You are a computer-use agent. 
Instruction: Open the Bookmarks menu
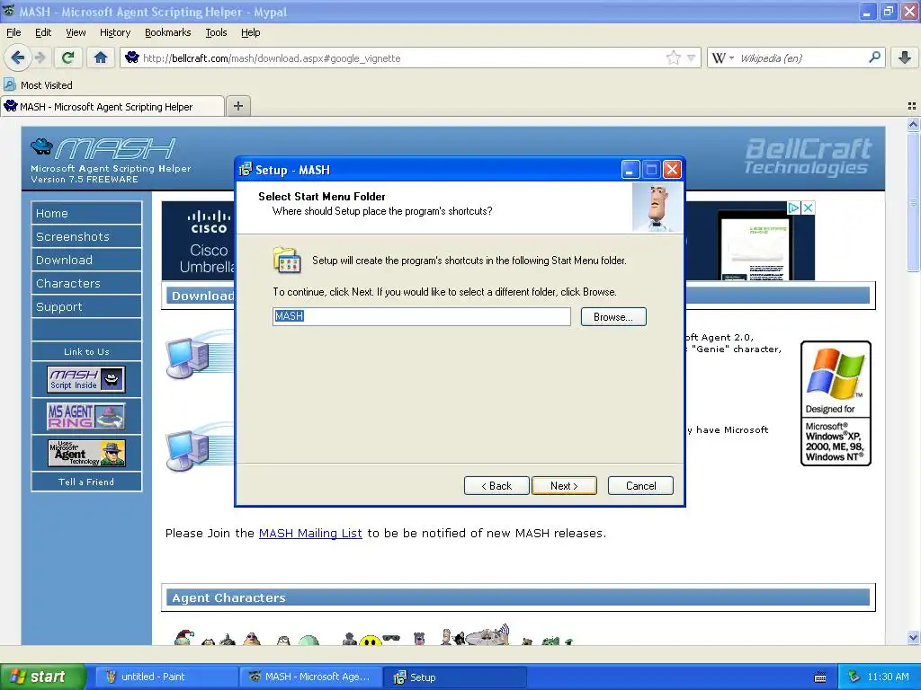click(168, 32)
